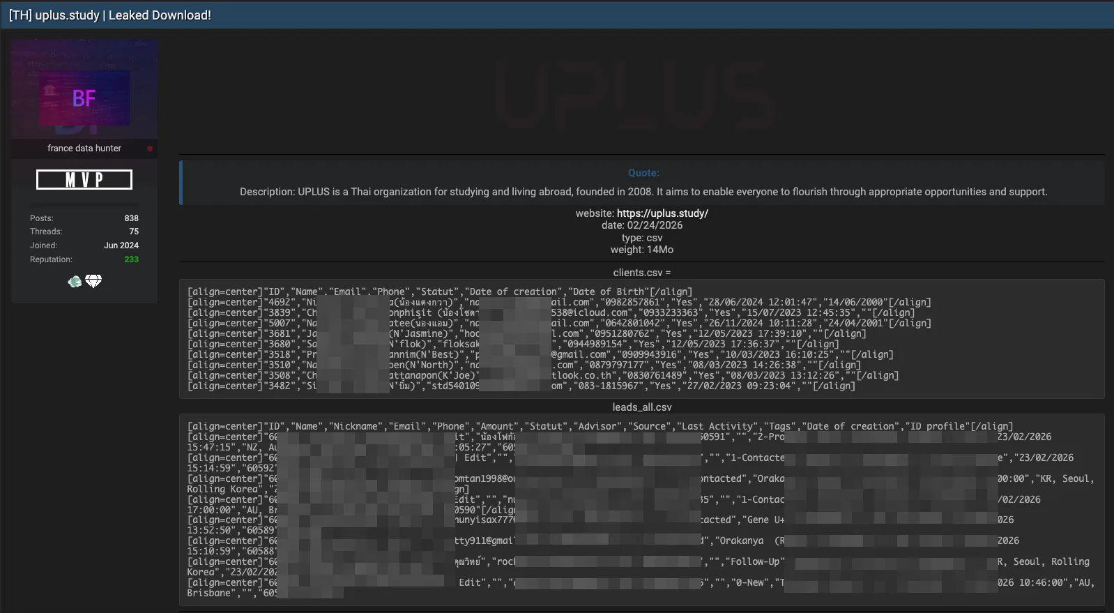Click the Joined Jun 2024 date
1114x613 pixels.
121,245
